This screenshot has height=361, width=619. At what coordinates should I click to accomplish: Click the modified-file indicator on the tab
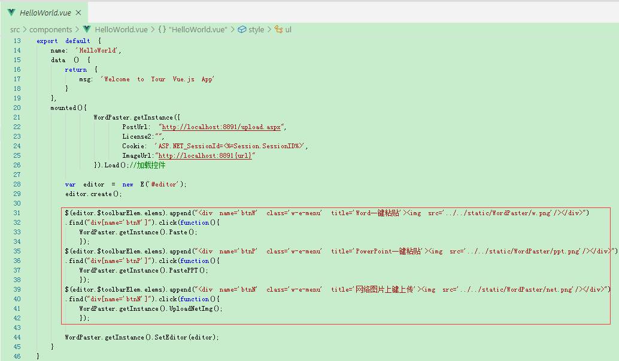(x=77, y=11)
